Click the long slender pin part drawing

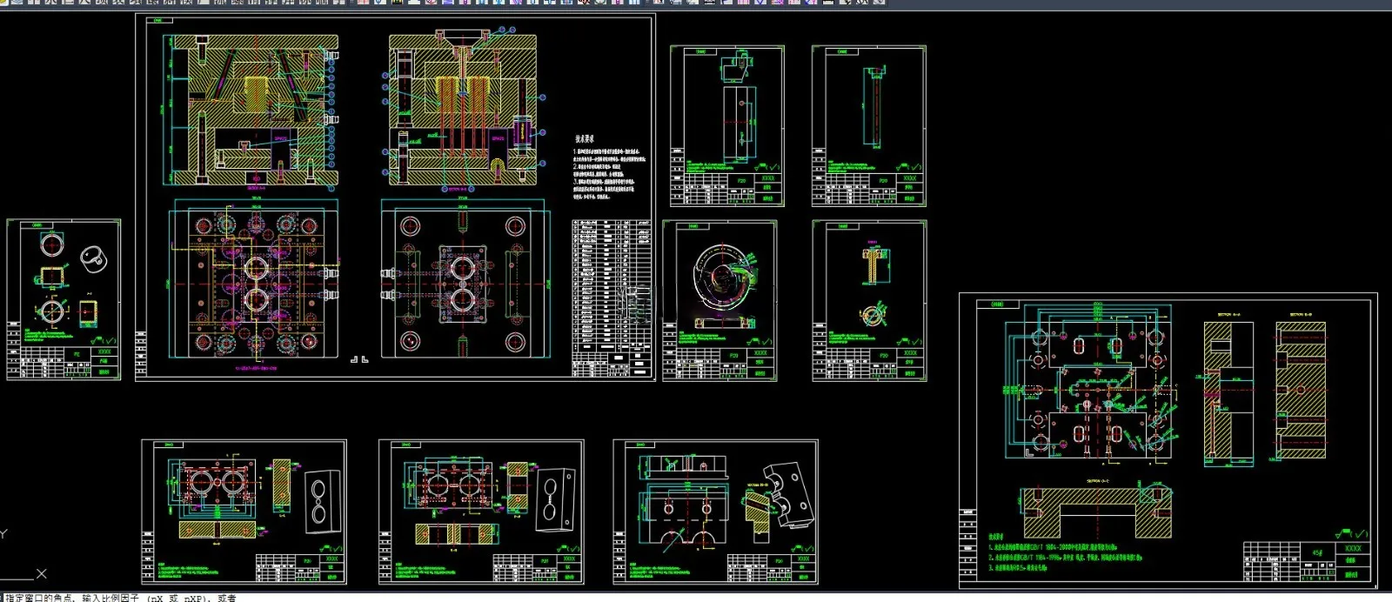(873, 108)
